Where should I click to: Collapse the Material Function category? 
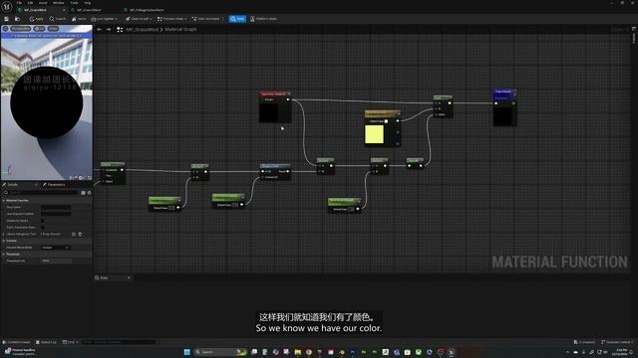[x=4, y=201]
